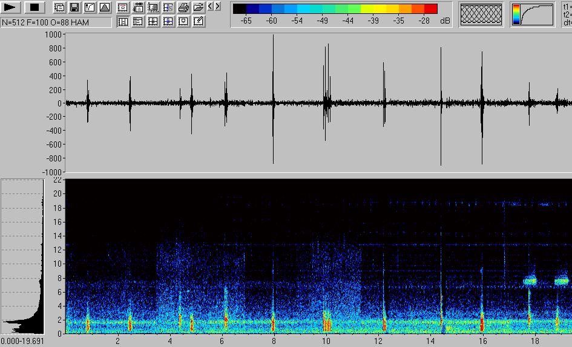This screenshot has height=347, width=572.
Task: Click the floppy disk save icon
Action: pos(74,7)
